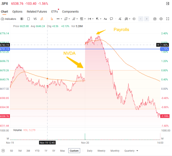Screen dimensions: 172x156
Task: Click the Nov 19 12:45 time label
Action: 47,143
